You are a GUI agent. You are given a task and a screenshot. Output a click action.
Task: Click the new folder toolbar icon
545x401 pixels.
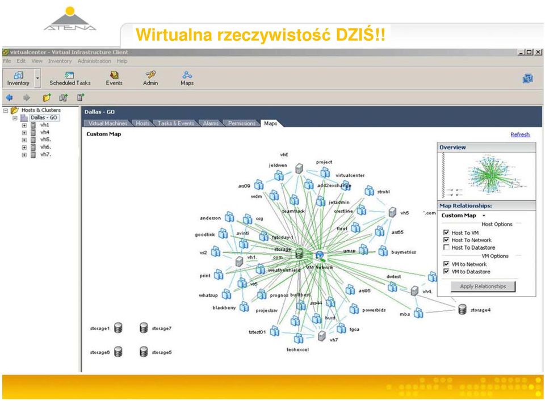click(47, 98)
